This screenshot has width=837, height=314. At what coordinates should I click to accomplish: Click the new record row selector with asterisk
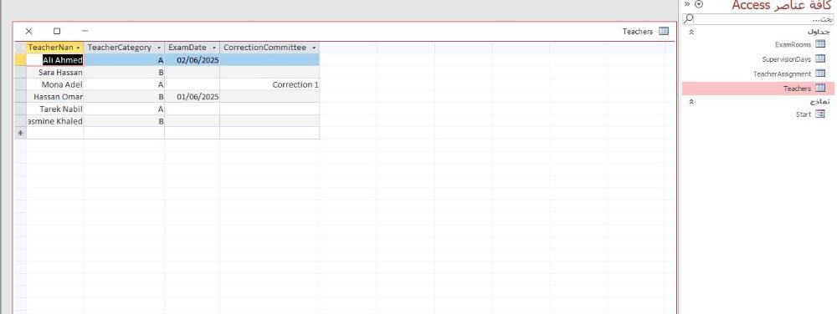pyautogui.click(x=20, y=133)
